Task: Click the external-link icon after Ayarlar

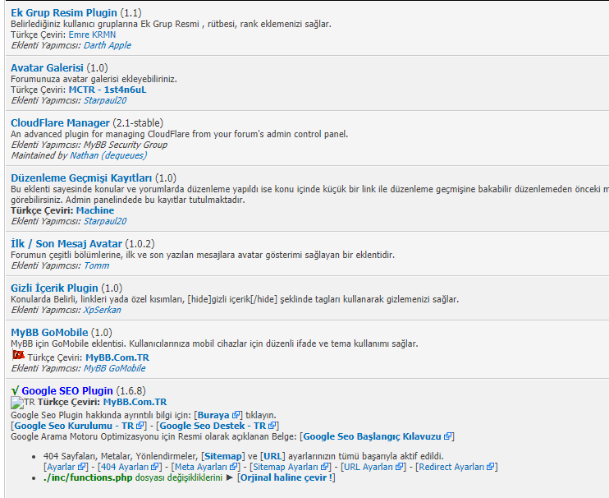Action: [x=81, y=467]
